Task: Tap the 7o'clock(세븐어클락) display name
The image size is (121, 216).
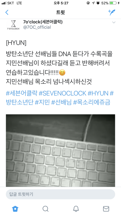Action: tap(43, 22)
